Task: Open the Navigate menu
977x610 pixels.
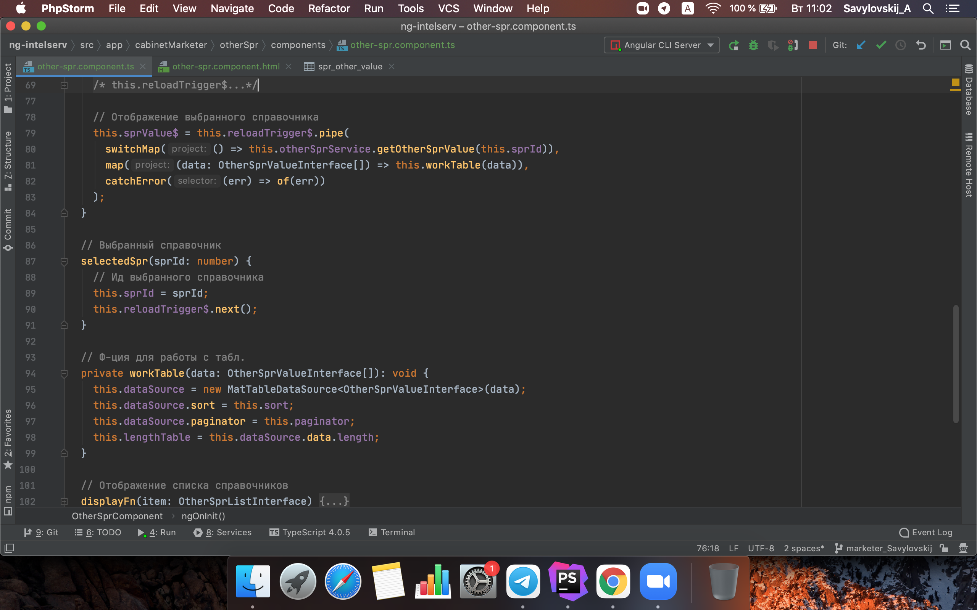Action: (x=232, y=8)
